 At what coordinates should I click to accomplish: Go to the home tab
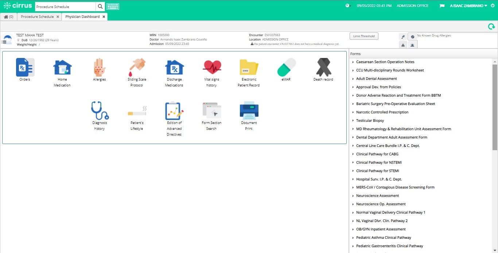pyautogui.click(x=8, y=17)
